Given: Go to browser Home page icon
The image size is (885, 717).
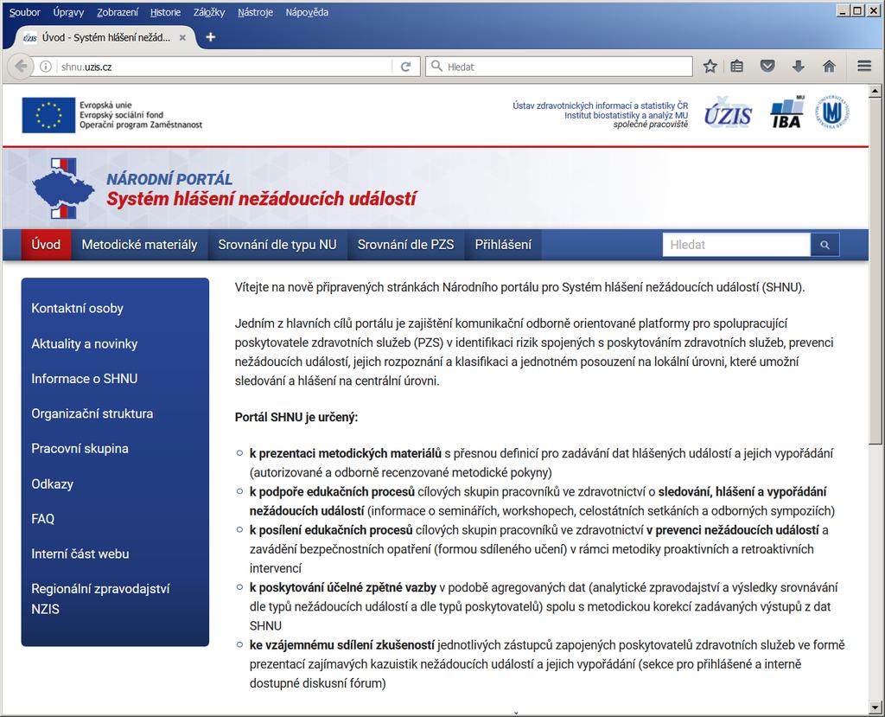Looking at the screenshot, I should click(829, 66).
